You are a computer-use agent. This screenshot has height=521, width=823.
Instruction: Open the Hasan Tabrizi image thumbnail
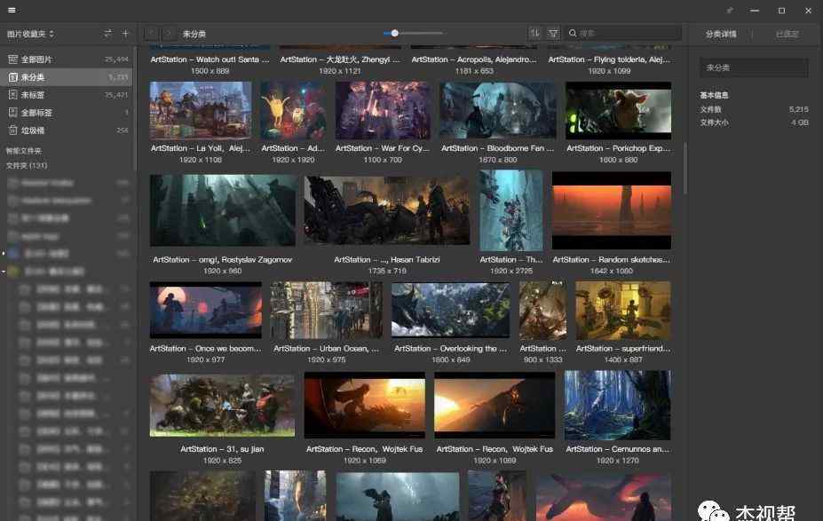(x=387, y=209)
